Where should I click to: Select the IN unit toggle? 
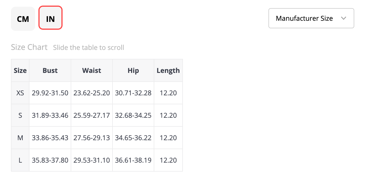50,19
